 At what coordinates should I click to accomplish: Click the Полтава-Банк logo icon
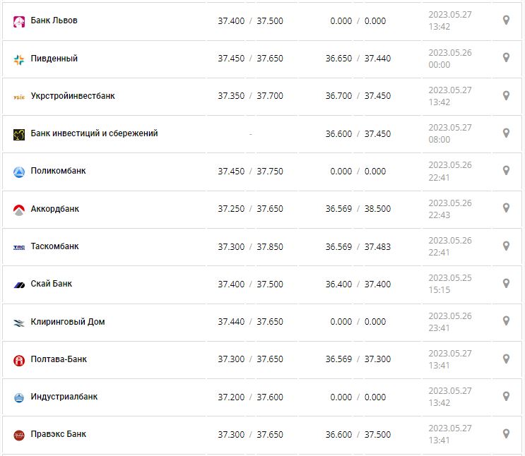pos(19,360)
